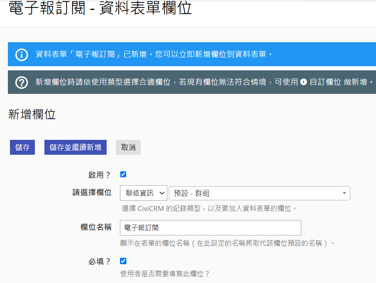Viewport: 376px width, 283px height.
Task: Uncheck the 啟用？ checkbox
Action: [x=123, y=175]
